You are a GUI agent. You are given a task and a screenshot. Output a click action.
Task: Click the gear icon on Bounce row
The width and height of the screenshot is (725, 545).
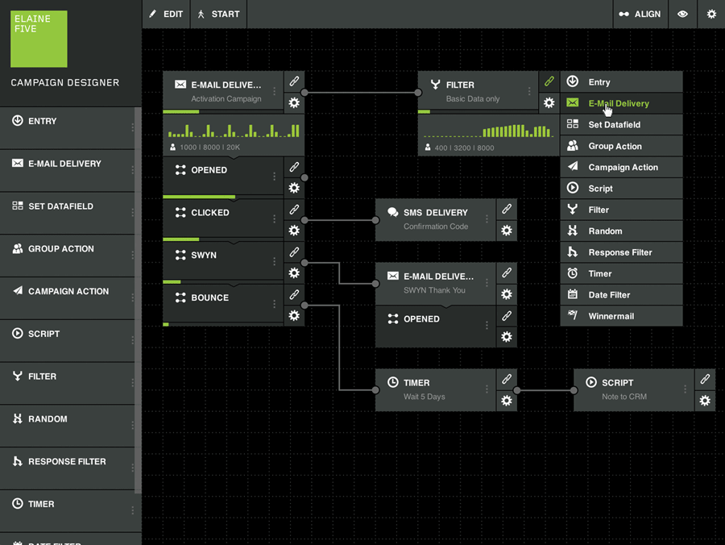coord(294,315)
